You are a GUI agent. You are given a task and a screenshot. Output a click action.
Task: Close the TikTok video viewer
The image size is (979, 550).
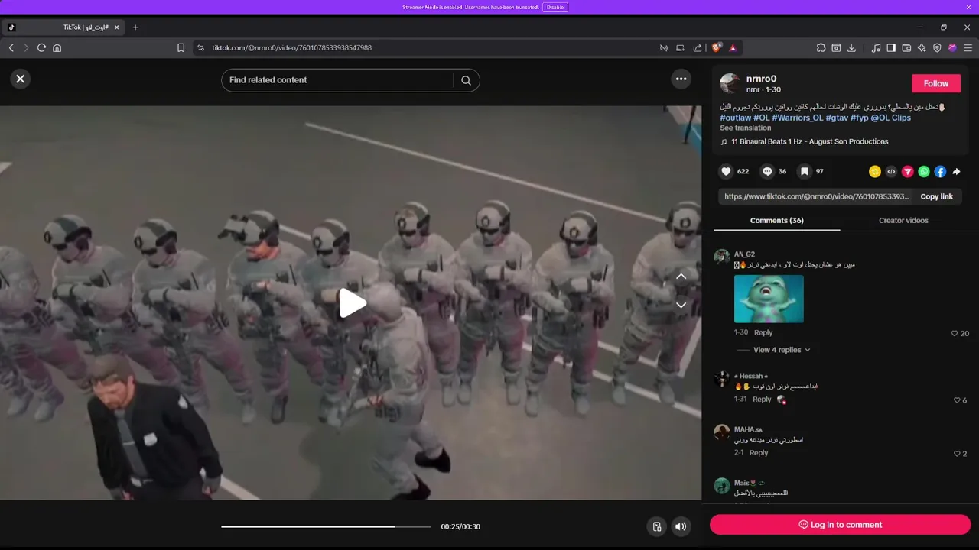pos(21,79)
